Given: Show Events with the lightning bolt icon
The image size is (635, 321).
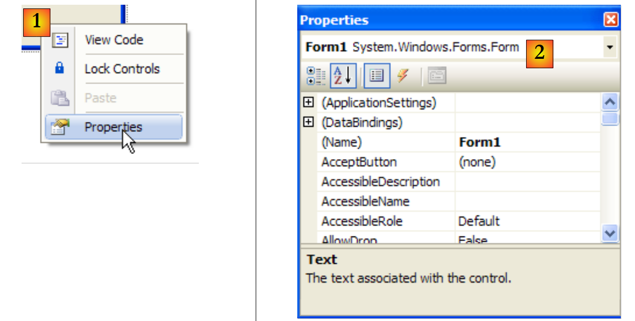Looking at the screenshot, I should point(403,77).
